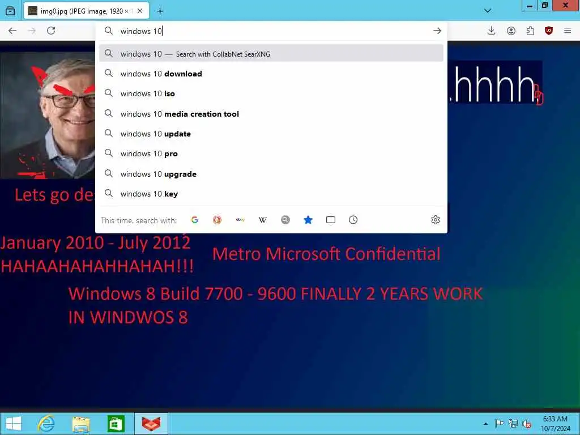Open the Firefox hamburger menu
This screenshot has height=435, width=580.
(568, 31)
